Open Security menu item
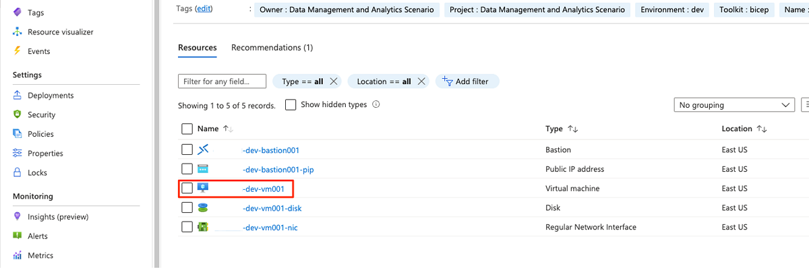Screen dimensions: 809x268 (x=42, y=114)
